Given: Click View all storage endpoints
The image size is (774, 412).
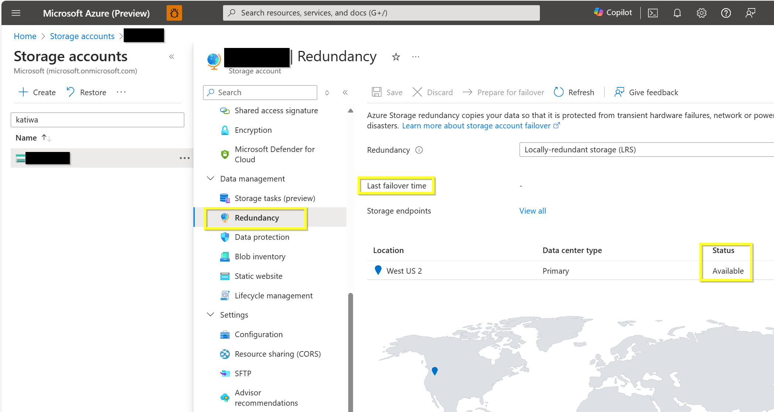Looking at the screenshot, I should [x=532, y=211].
